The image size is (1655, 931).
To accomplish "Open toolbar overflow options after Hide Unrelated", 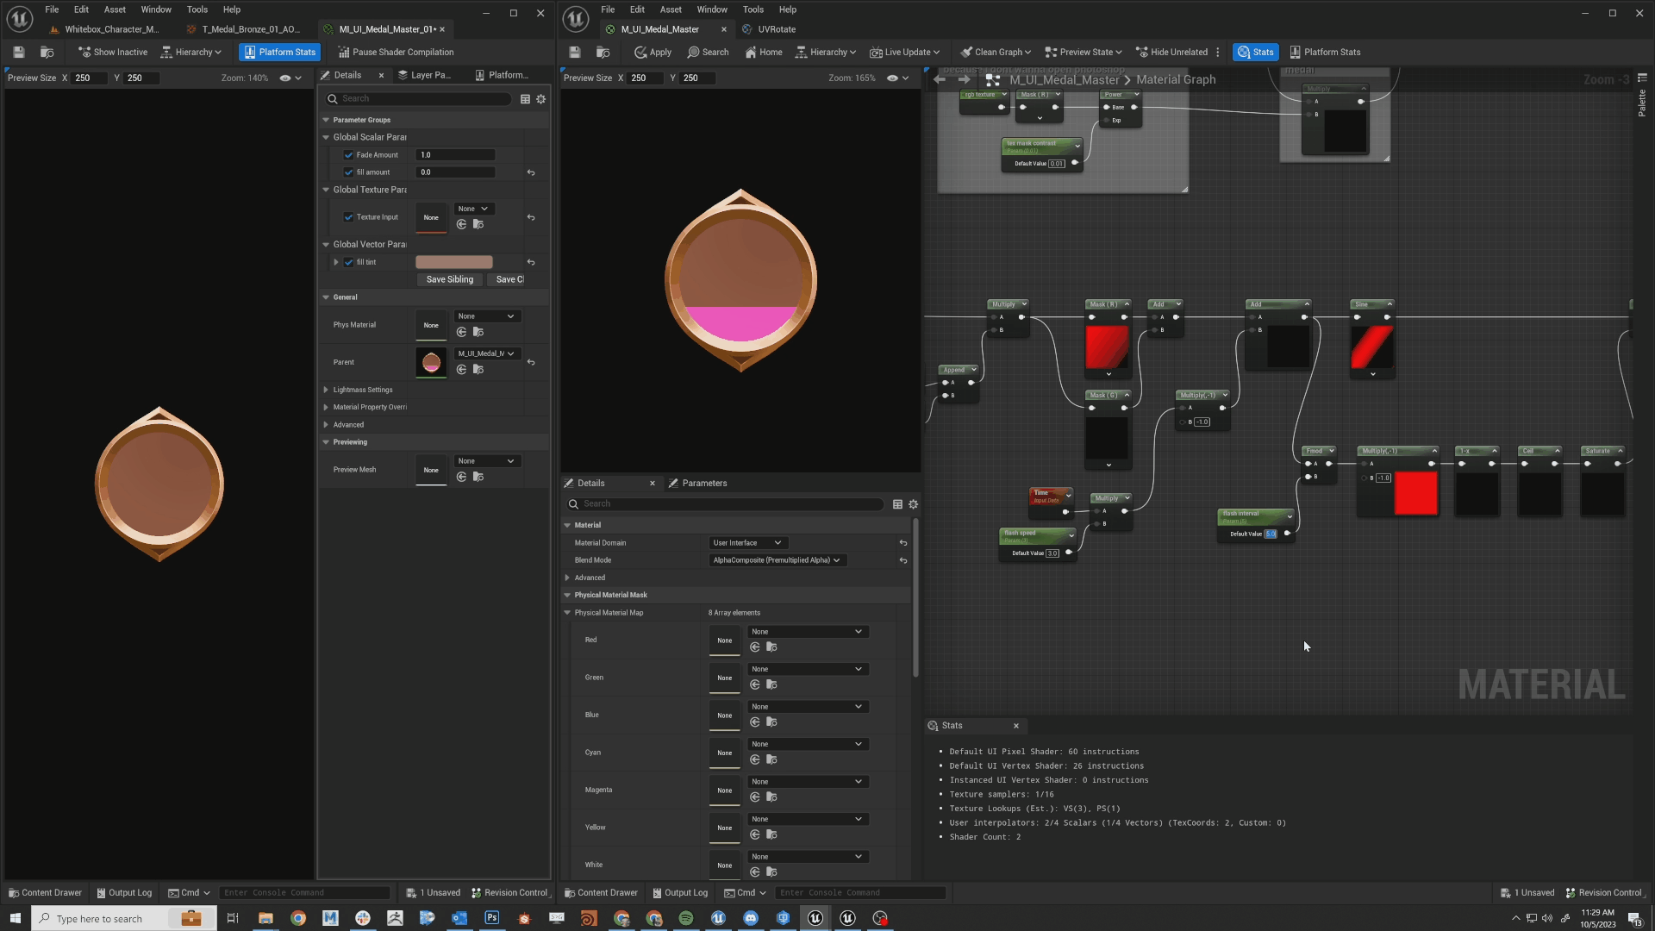I will click(x=1218, y=53).
